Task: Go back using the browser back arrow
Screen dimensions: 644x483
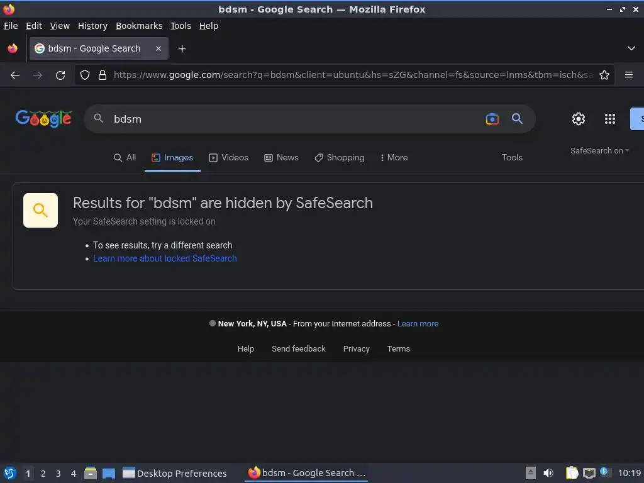Action: pyautogui.click(x=15, y=75)
